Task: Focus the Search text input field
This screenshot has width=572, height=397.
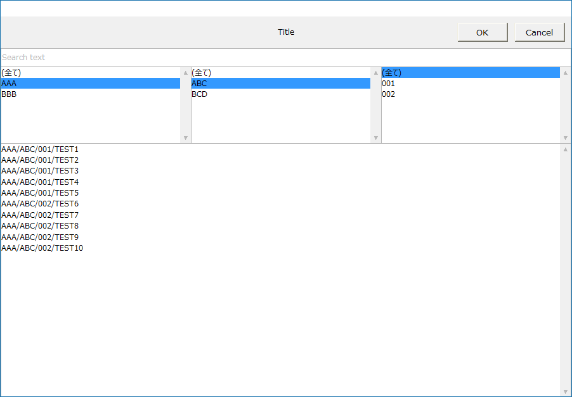Action: coord(285,58)
